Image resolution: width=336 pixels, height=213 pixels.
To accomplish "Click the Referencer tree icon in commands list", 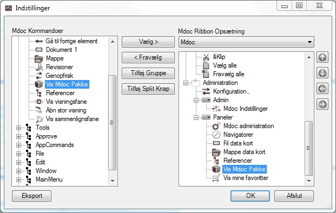I will (39, 93).
